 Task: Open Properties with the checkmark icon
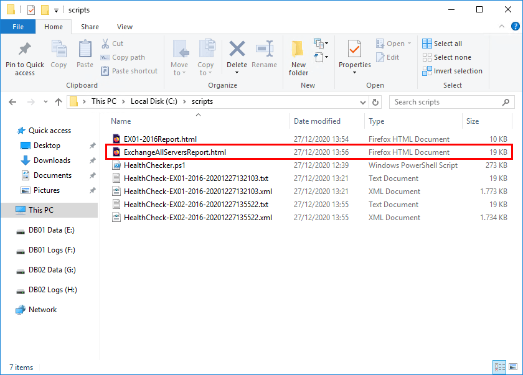click(354, 50)
